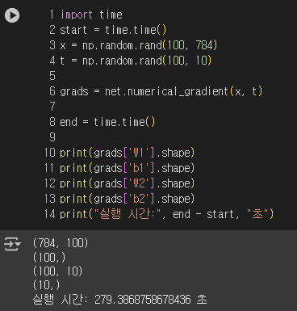Click 'end = time.time()' on line 8

tap(107, 122)
